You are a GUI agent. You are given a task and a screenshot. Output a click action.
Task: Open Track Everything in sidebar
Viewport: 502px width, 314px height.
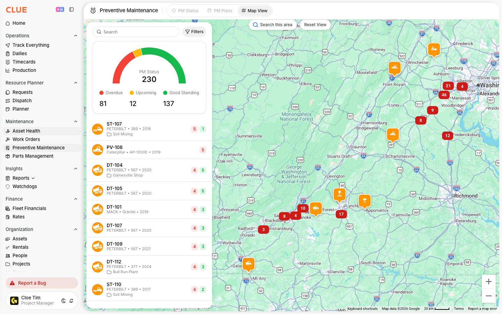(x=42, y=45)
